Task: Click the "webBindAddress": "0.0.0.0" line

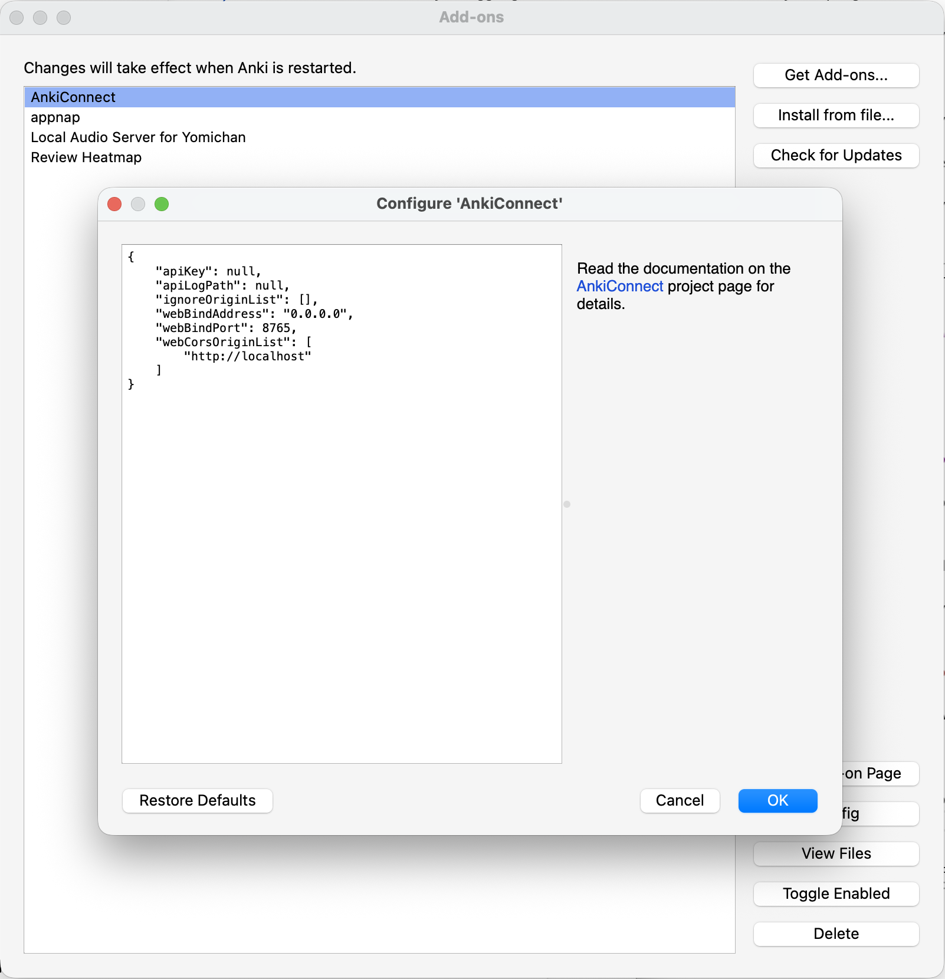Action: pyautogui.click(x=254, y=314)
